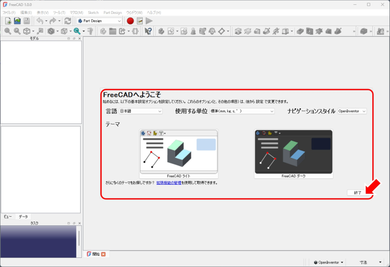Choose the FreeCAD ダーク theme thumbnail
390x267 pixels.
[x=293, y=154]
